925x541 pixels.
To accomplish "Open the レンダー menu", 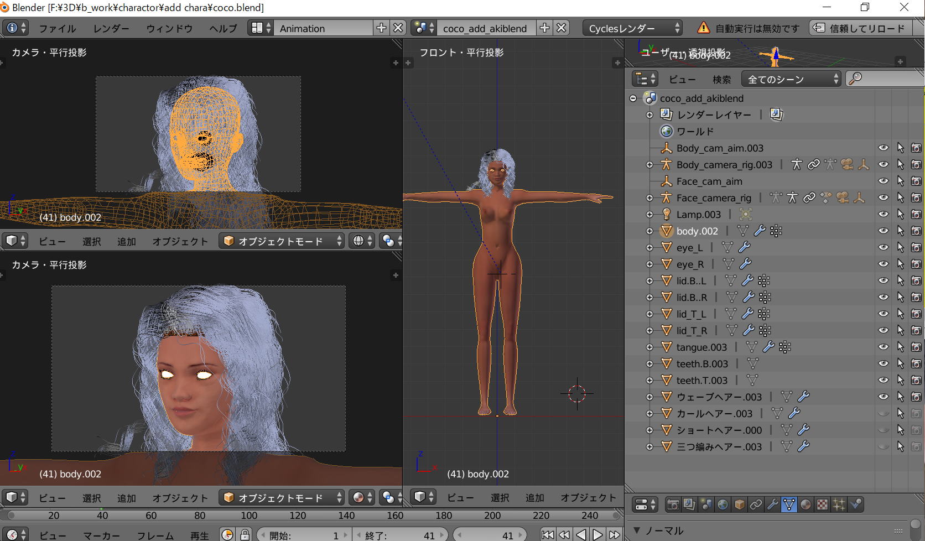I will 111,28.
